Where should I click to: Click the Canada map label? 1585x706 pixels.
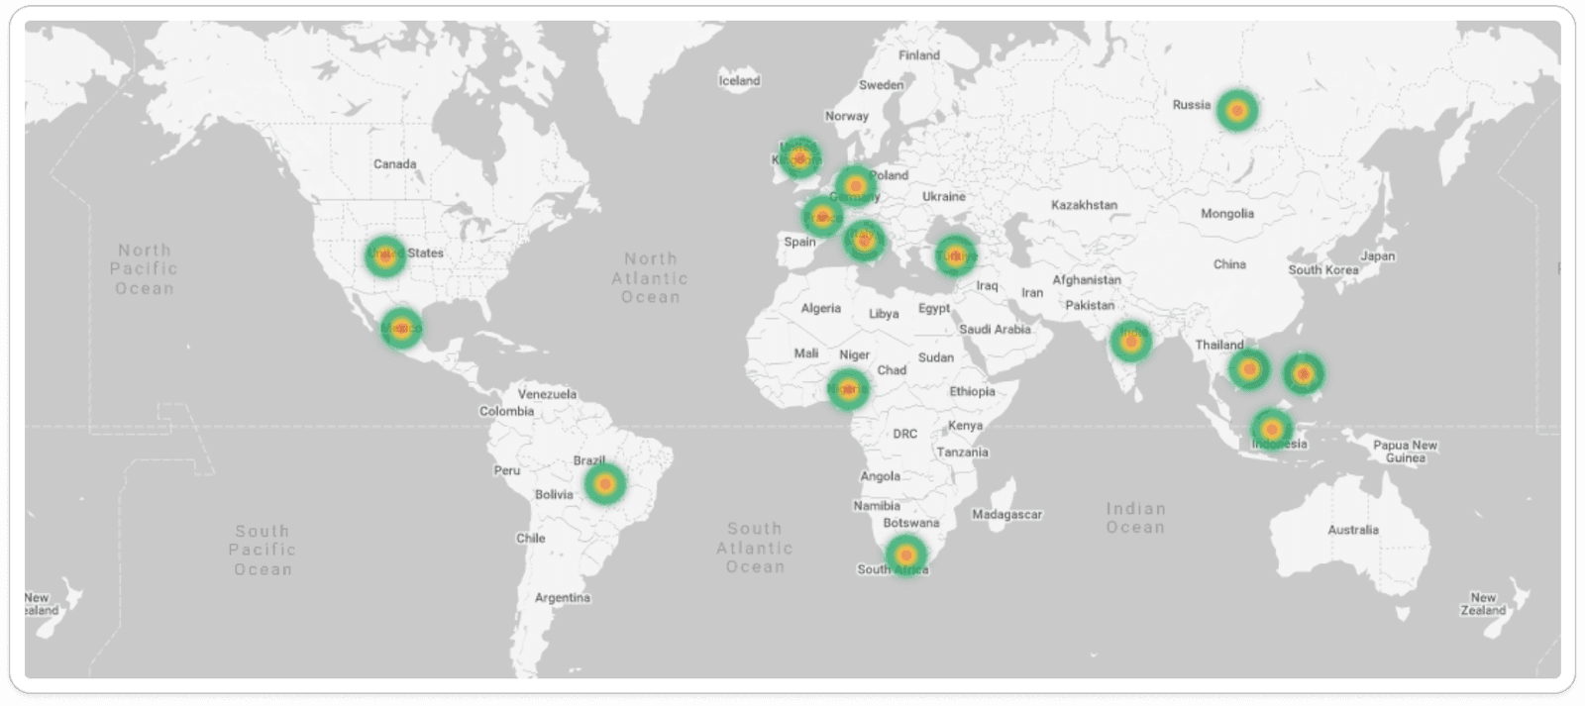[x=394, y=164]
